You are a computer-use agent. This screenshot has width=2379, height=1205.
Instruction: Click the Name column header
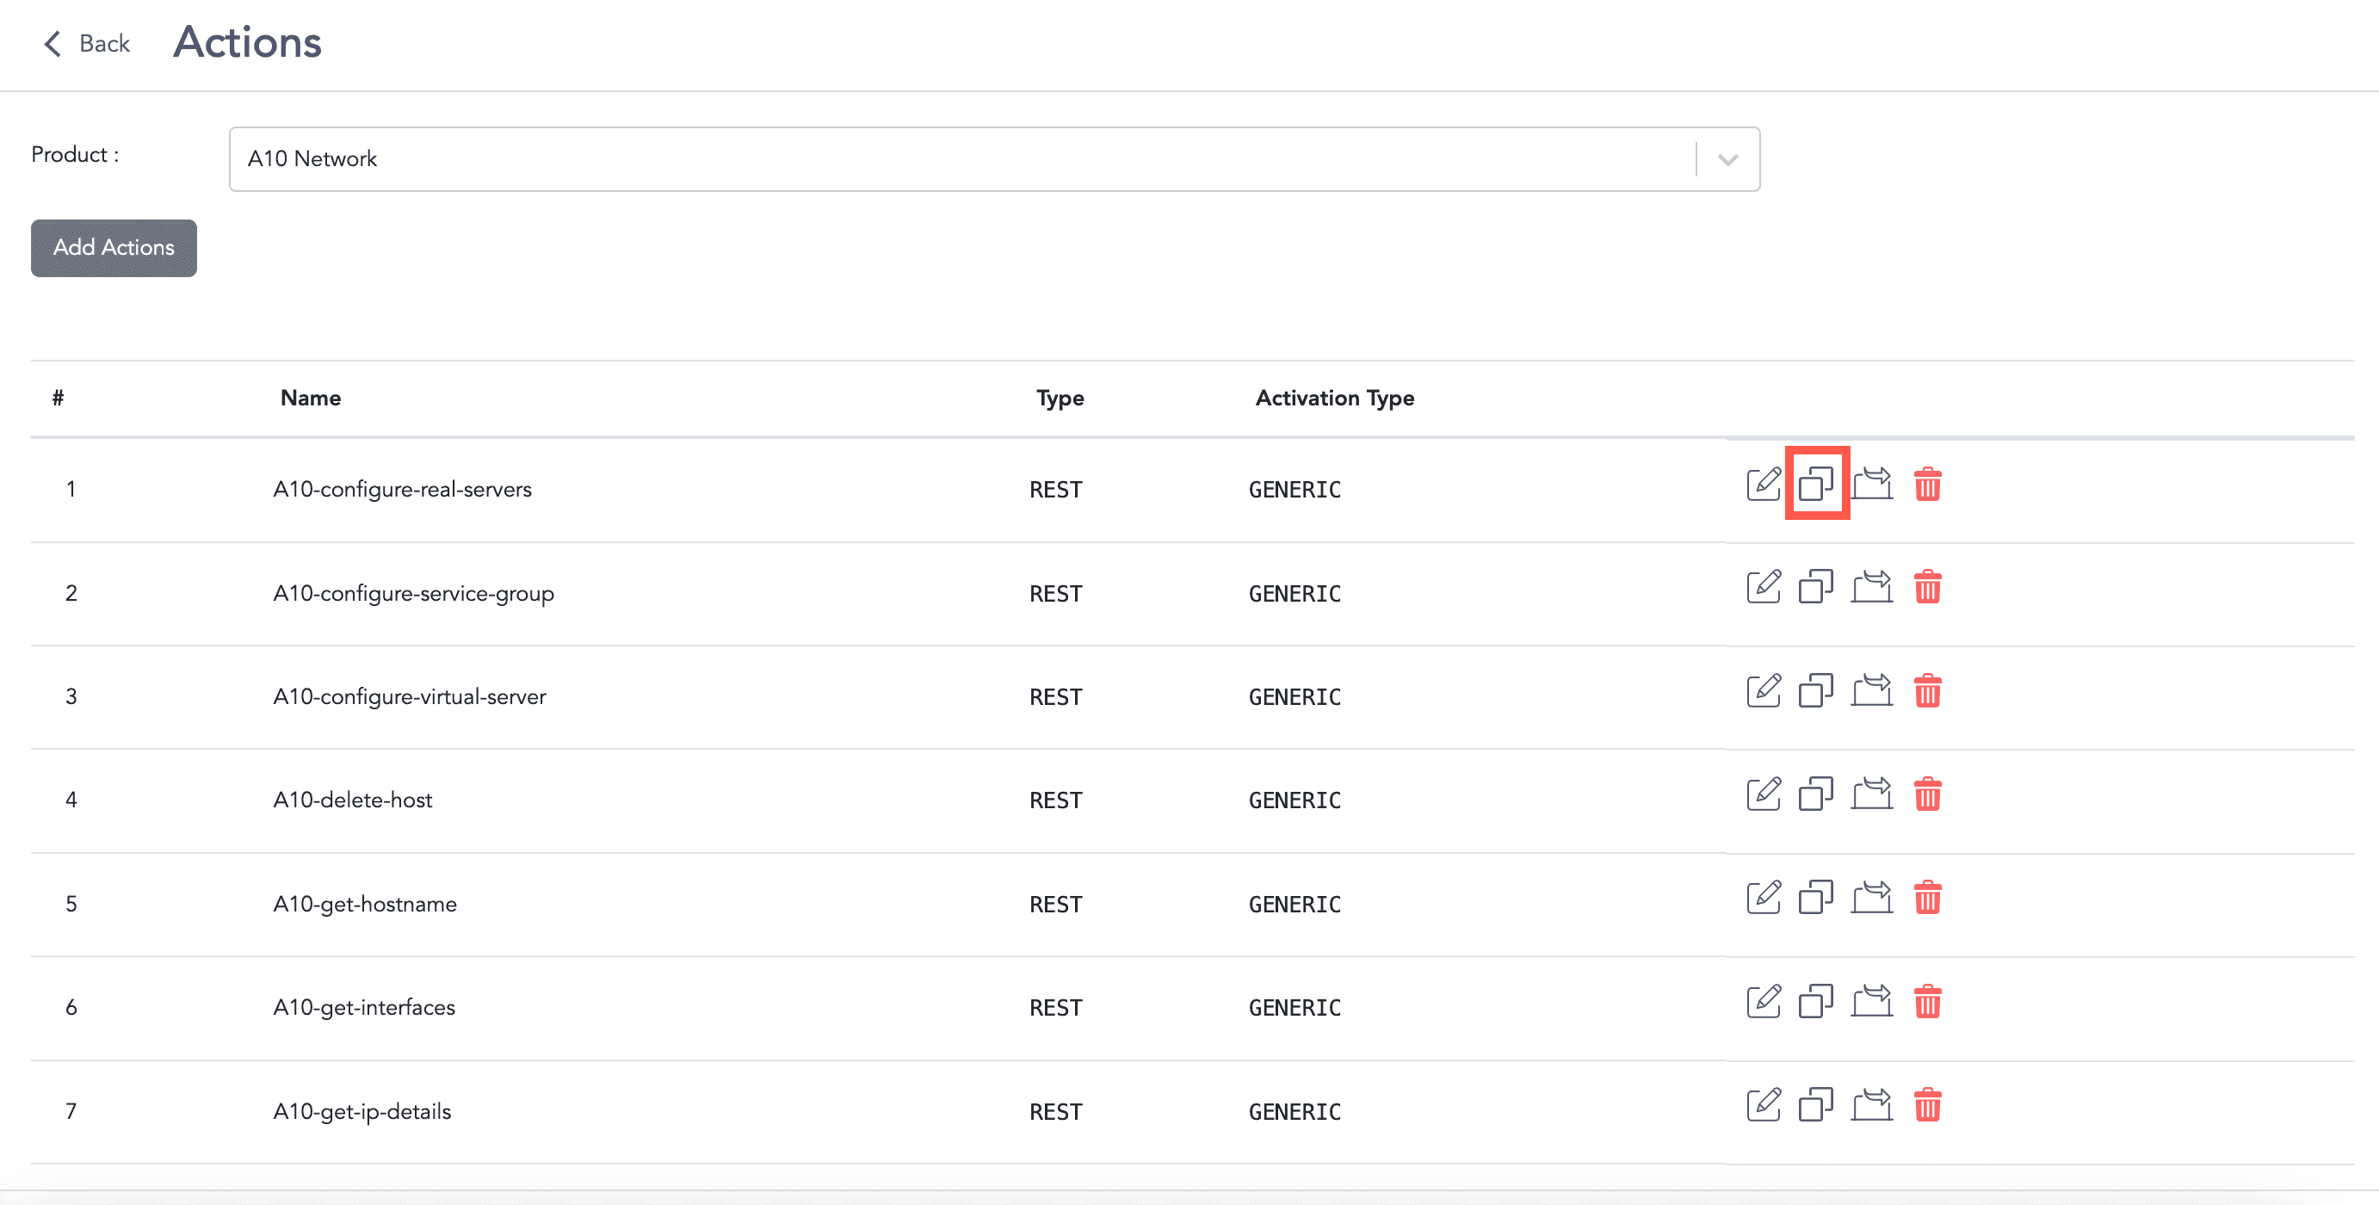click(309, 398)
